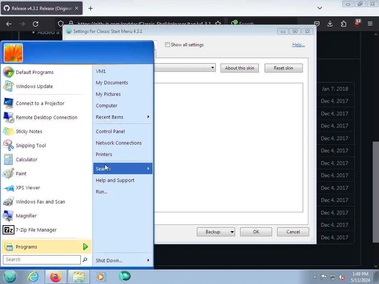Open the Help... link
Screen dimensions: 379x284
pos(299,45)
